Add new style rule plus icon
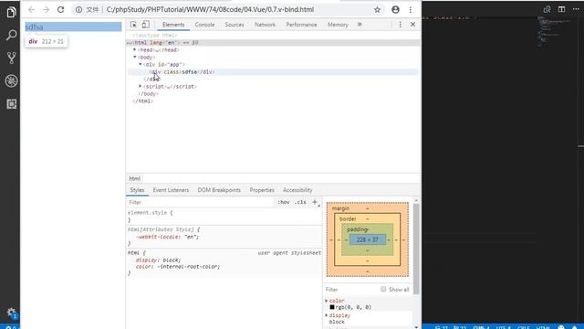Screen dimensions: 584x329 point(315,202)
